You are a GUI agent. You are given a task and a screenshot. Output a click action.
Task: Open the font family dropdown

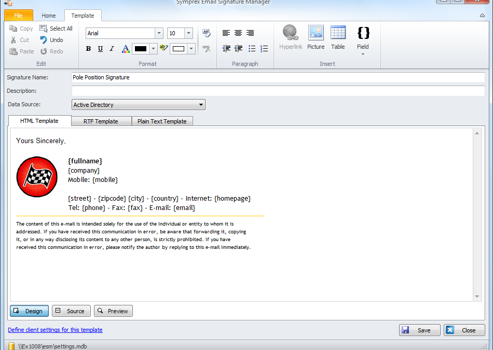point(158,33)
